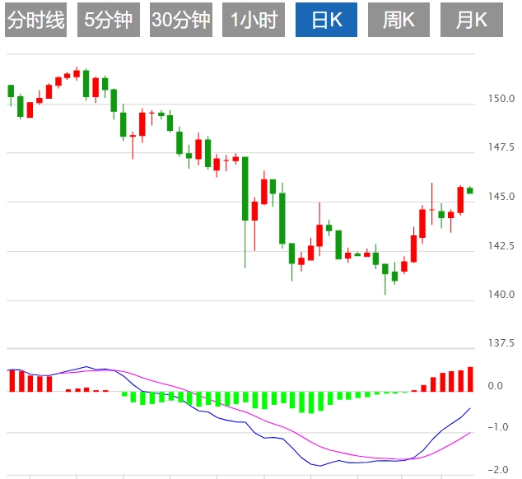Select the active 日K tab
Screen dimensions: 522x479
(325, 21)
